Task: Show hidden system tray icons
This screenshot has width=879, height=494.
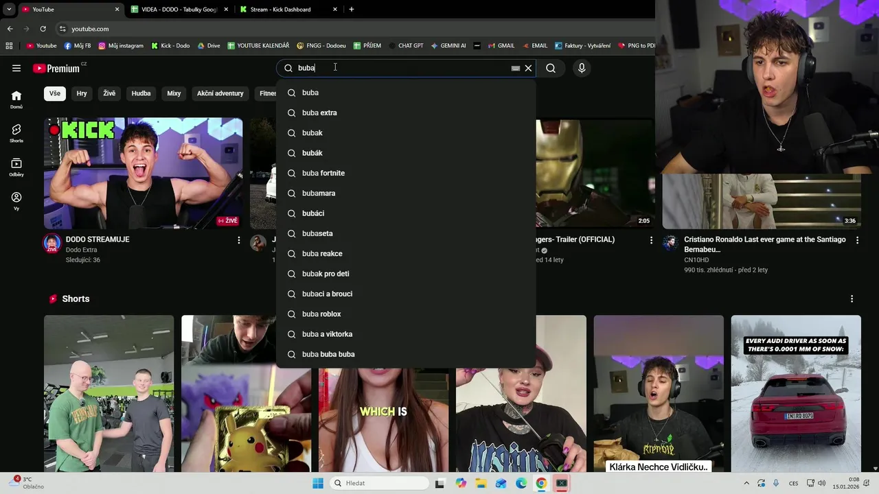Action: coord(746,483)
